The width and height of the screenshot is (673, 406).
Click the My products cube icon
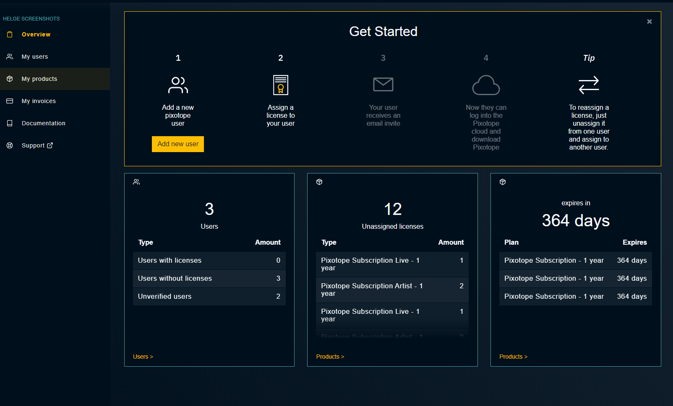(x=10, y=79)
